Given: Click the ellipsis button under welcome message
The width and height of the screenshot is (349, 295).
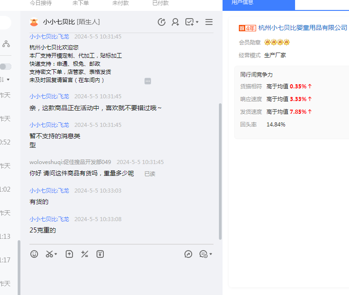Looking at the screenshot, I should [148, 81].
